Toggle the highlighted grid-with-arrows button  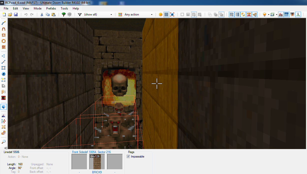(232, 14)
